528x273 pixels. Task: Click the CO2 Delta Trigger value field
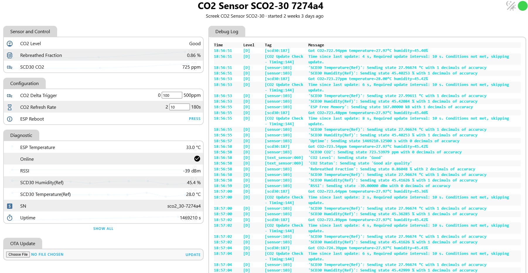tap(172, 95)
